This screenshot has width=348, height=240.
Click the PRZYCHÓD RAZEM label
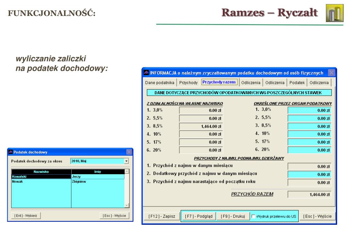252,194
